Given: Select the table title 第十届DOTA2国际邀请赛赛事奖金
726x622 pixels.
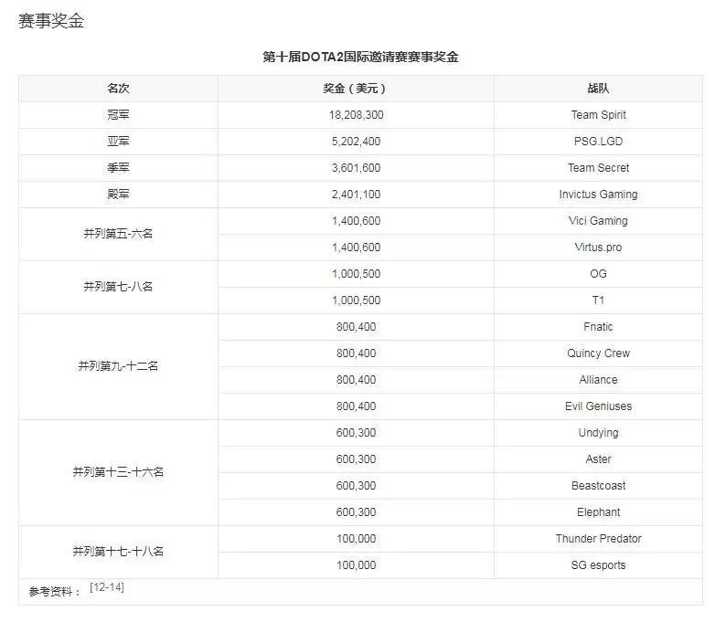Looking at the screenshot, I should [x=360, y=57].
